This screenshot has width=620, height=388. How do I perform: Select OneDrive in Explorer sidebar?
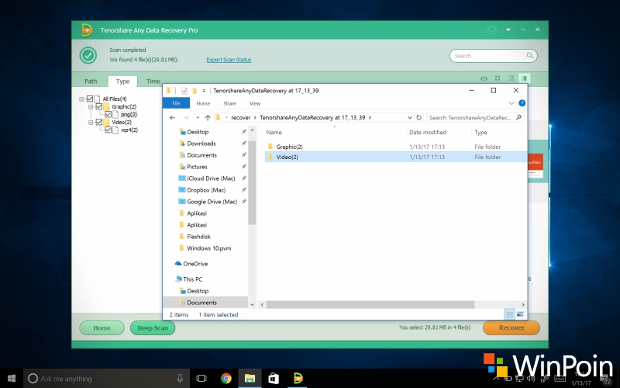195,264
